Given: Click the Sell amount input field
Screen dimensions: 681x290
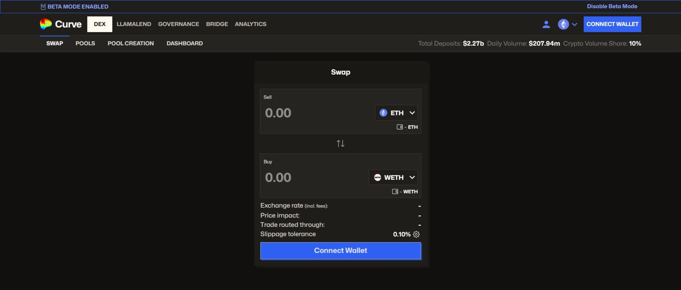Looking at the screenshot, I should pos(291,113).
